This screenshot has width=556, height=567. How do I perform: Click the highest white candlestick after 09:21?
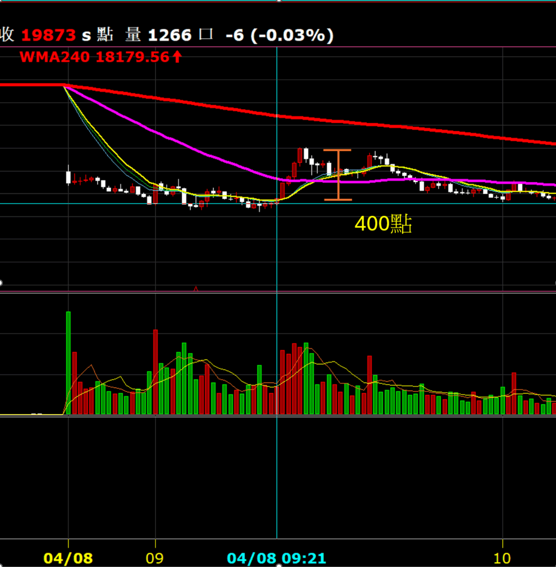pyautogui.click(x=306, y=153)
